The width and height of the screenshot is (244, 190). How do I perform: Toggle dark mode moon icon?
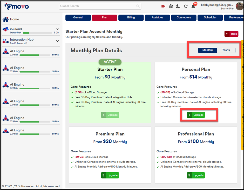pos(178,6)
